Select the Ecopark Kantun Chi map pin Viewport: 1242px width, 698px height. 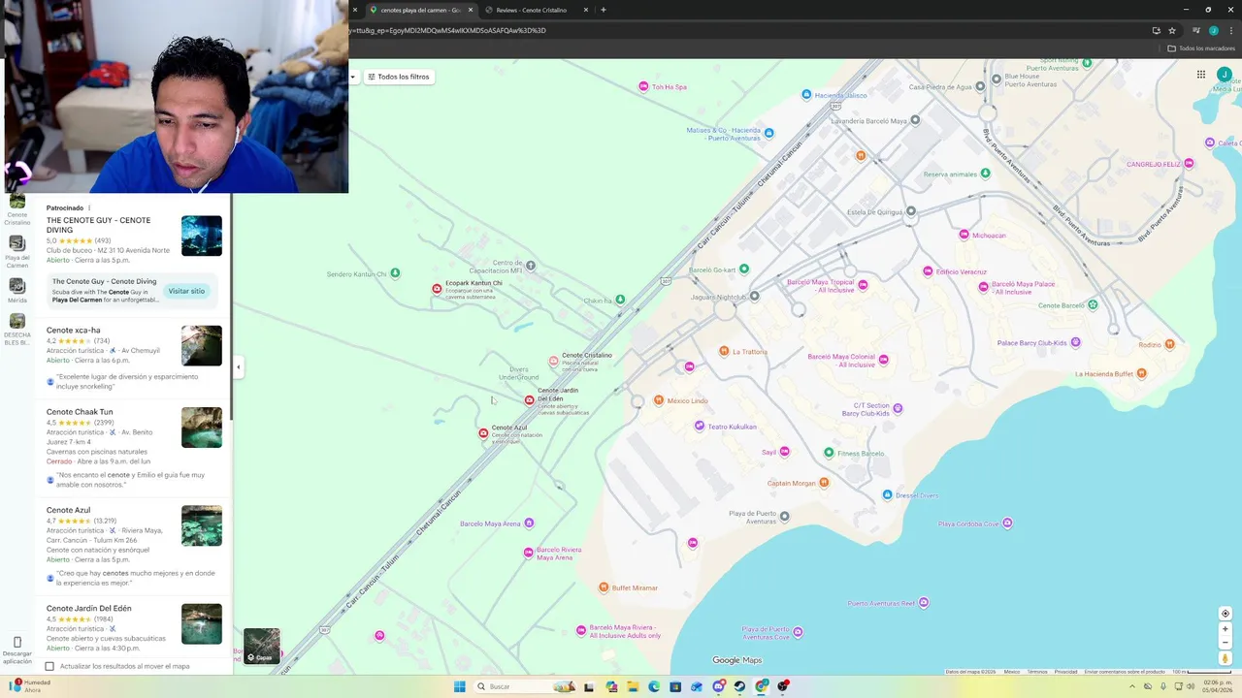click(437, 289)
